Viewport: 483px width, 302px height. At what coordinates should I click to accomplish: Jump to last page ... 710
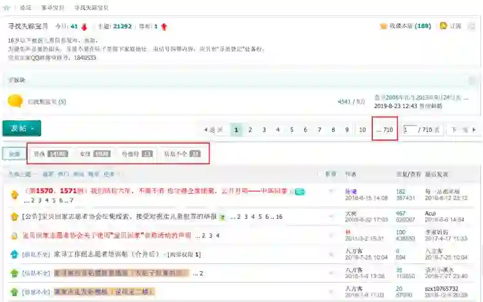click(384, 130)
